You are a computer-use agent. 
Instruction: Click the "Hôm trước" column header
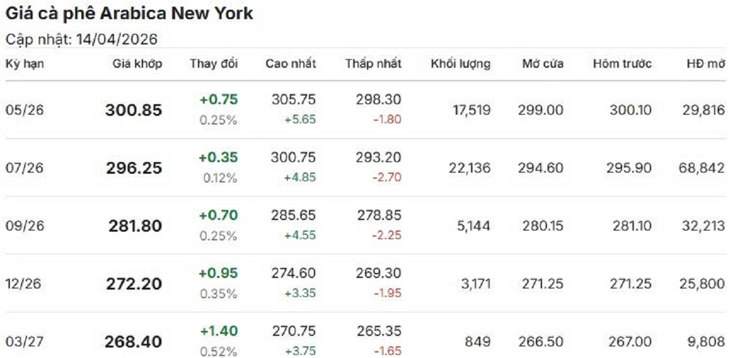click(x=622, y=63)
